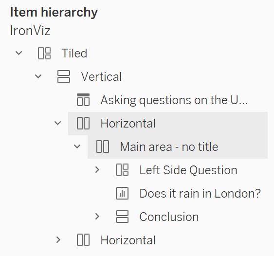274x256 pixels.
Task: Click the Conclusion vertical container icon
Action: pos(122,217)
